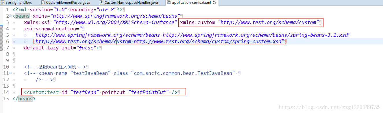This screenshot has width=383, height=113.
Task: Click the closing '</beans>' tag
Action: tap(24, 99)
